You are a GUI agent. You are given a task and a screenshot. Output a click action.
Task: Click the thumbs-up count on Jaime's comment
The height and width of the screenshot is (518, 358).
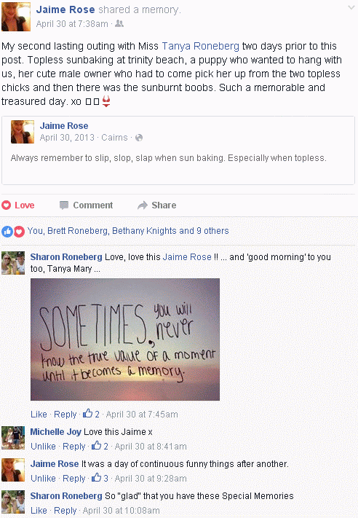pyautogui.click(x=100, y=478)
